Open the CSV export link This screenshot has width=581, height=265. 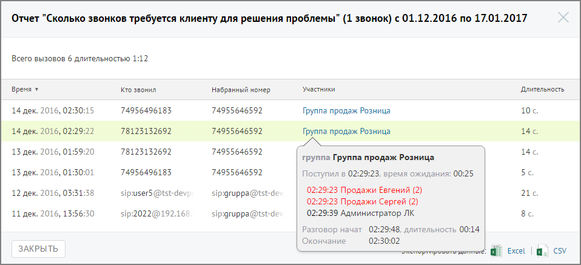(560, 251)
